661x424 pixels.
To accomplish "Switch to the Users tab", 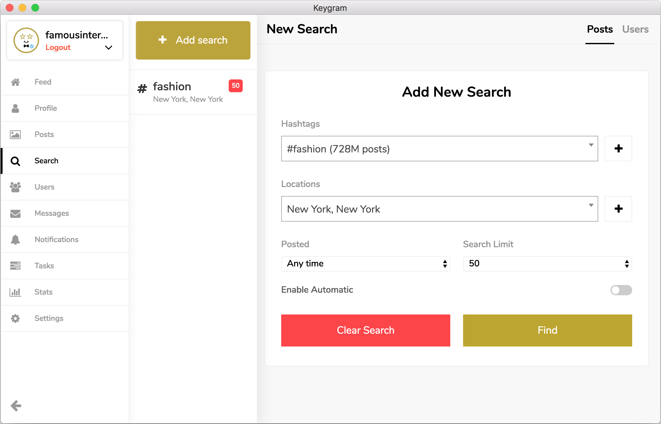I will [635, 29].
